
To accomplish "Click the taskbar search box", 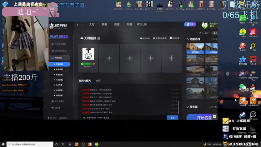I will (x=30, y=144).
